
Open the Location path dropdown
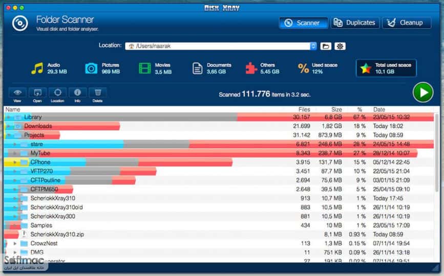point(313,46)
